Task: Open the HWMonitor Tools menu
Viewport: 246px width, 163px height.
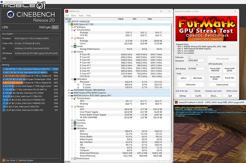Action: click(81, 15)
